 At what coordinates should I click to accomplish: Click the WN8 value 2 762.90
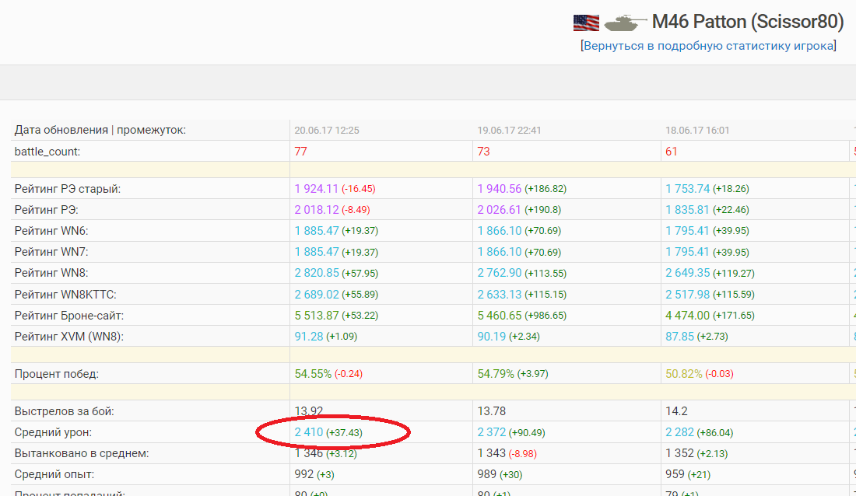(500, 273)
